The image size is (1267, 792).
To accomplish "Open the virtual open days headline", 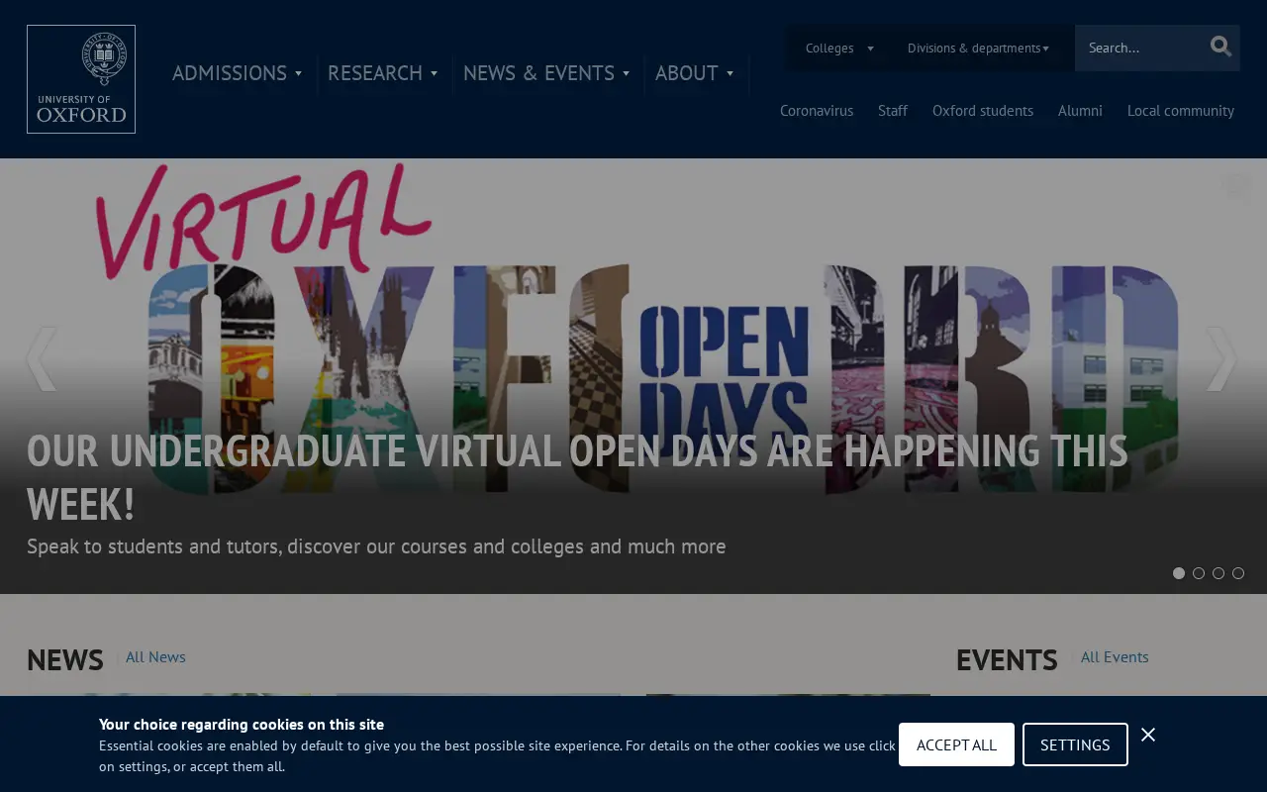I will pyautogui.click(x=577, y=477).
